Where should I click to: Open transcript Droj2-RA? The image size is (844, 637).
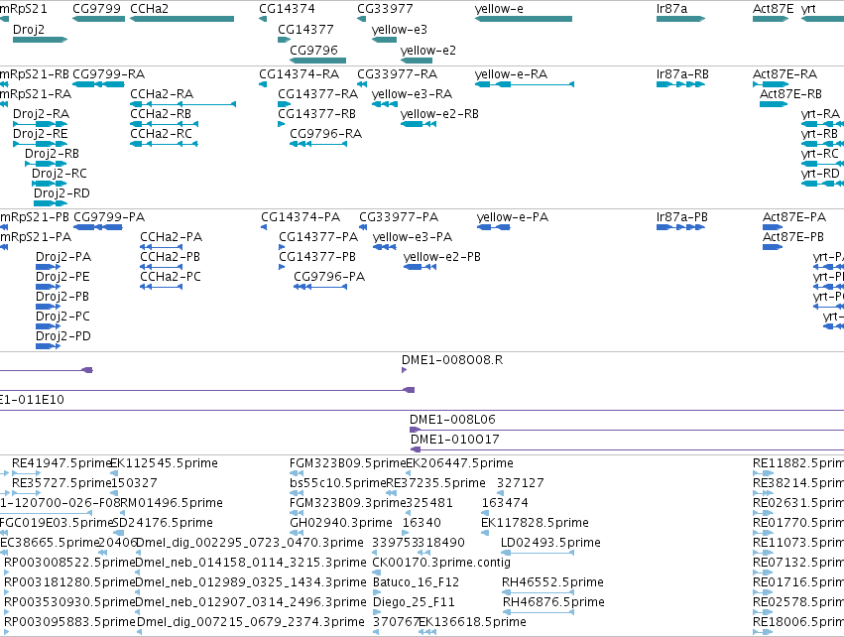(x=41, y=114)
